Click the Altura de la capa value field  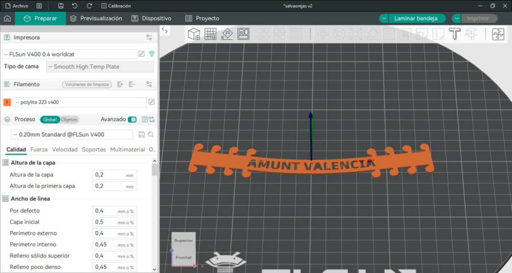pos(114,175)
